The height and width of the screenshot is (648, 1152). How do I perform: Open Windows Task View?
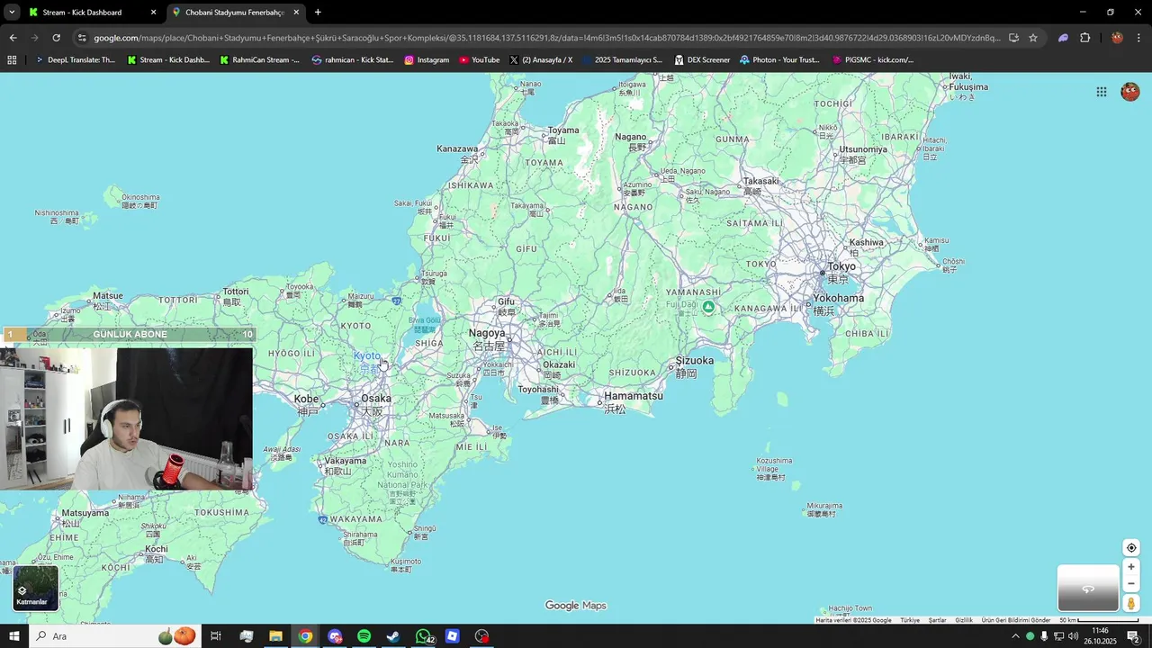pos(216,636)
